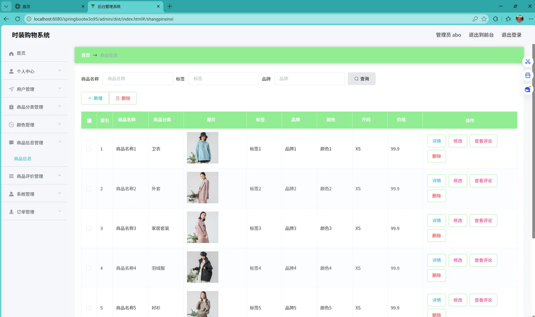Image resolution: width=535 pixels, height=317 pixels.
Task: Click the home icon beside 首页 in sidebar
Action: 11,53
